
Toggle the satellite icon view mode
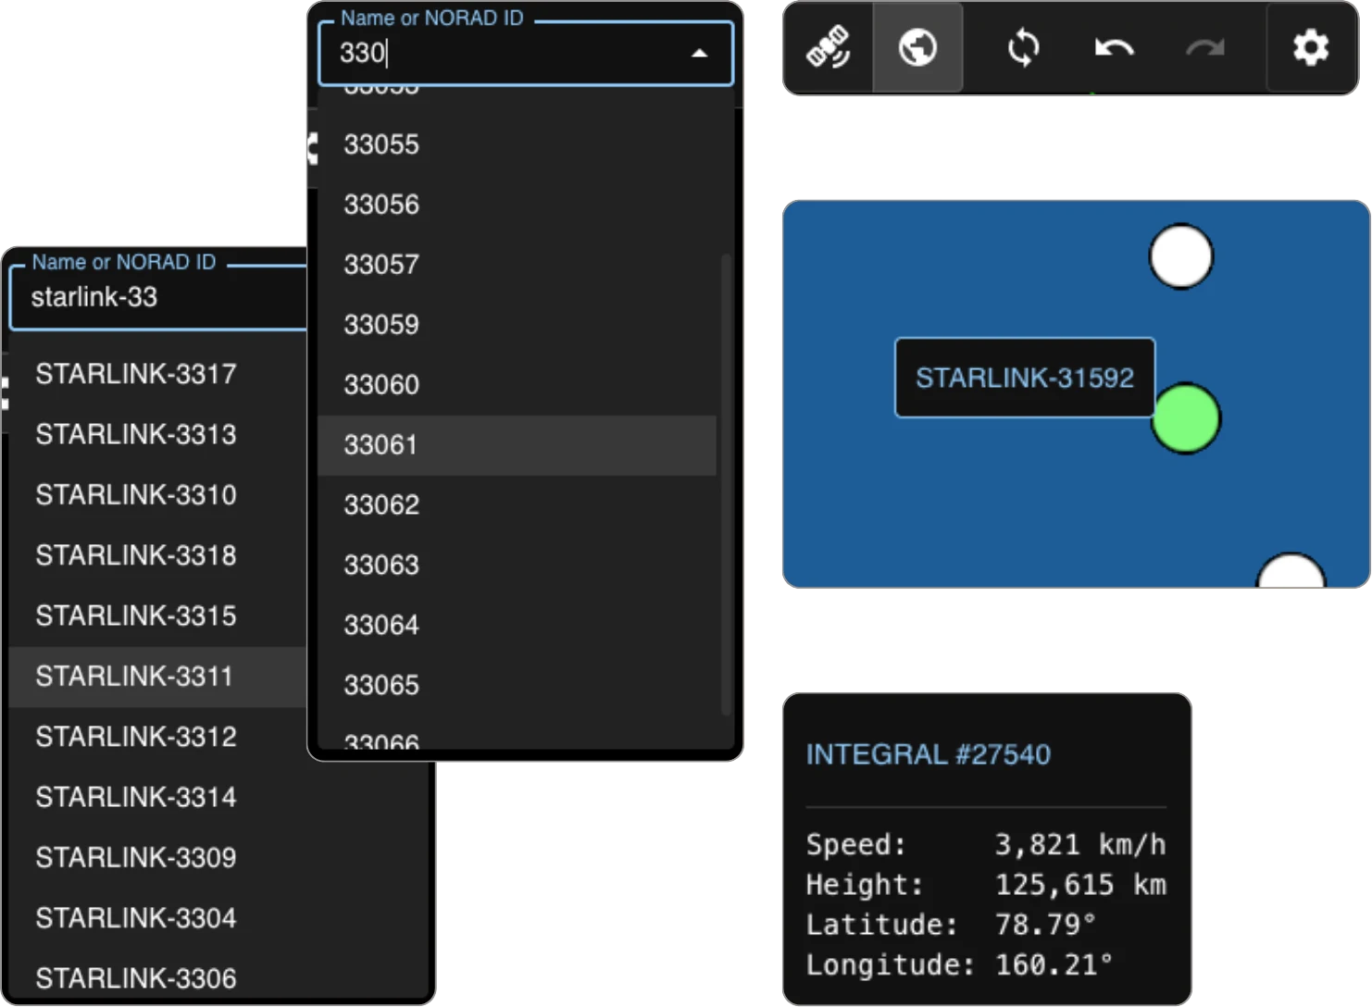[828, 48]
